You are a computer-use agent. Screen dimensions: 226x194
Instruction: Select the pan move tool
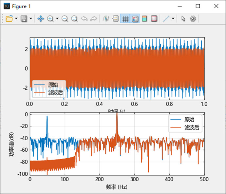tap(41, 19)
